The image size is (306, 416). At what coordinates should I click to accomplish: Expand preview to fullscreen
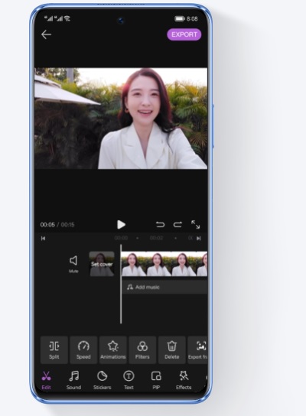196,225
